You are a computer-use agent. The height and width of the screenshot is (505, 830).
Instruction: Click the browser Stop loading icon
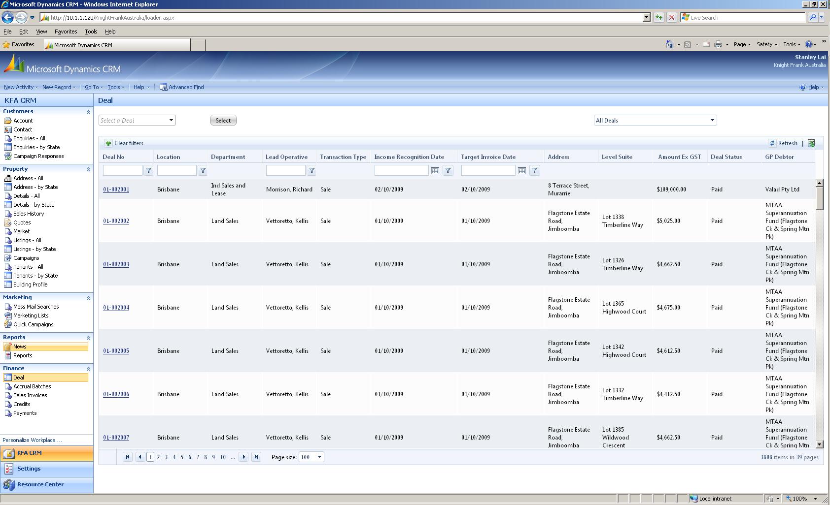pyautogui.click(x=671, y=17)
